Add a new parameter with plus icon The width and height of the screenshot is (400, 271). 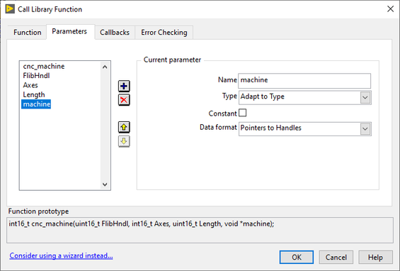point(124,86)
